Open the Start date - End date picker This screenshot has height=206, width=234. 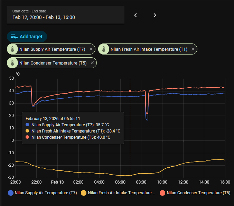click(66, 15)
